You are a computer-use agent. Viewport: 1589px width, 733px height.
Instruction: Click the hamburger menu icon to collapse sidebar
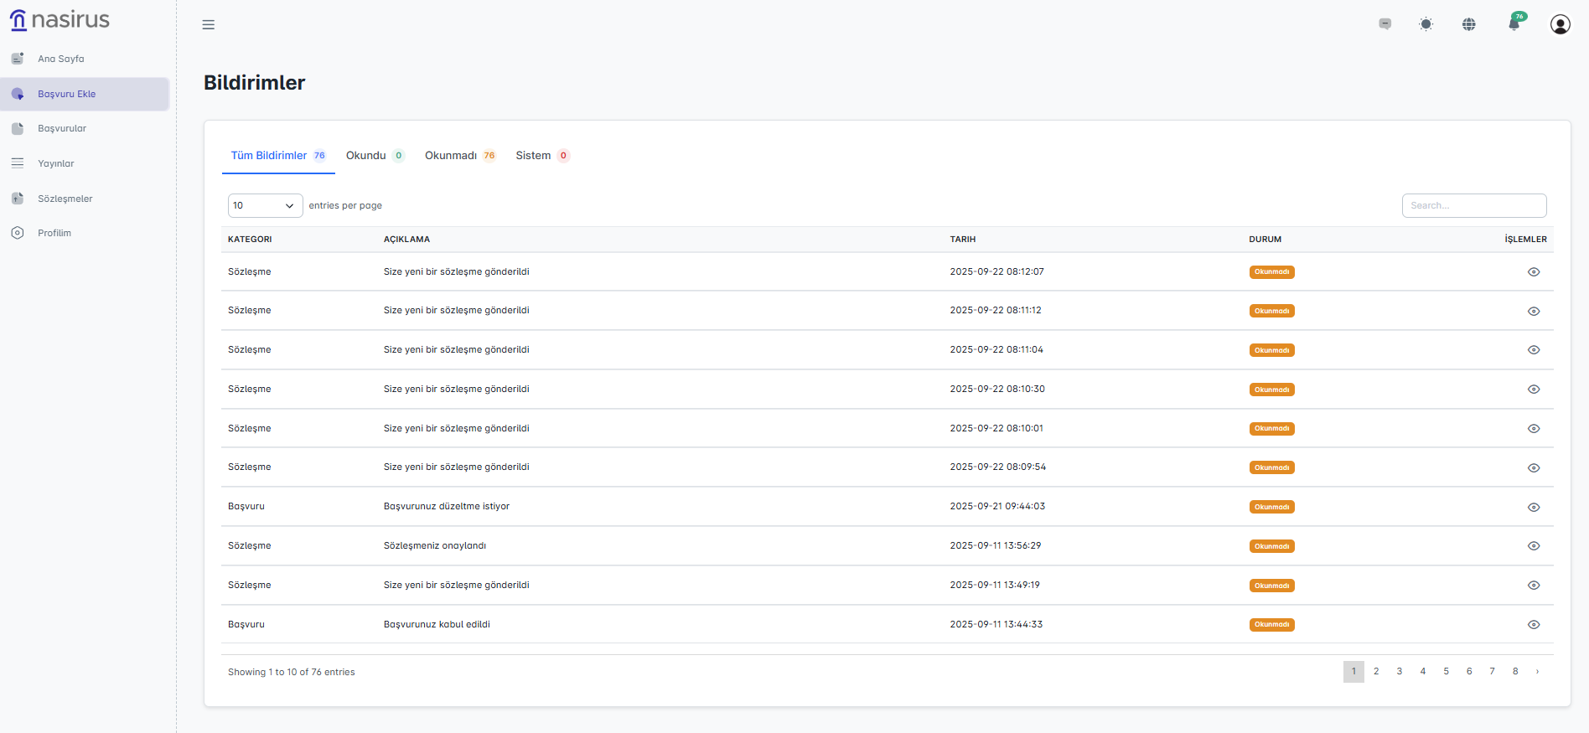point(209,25)
